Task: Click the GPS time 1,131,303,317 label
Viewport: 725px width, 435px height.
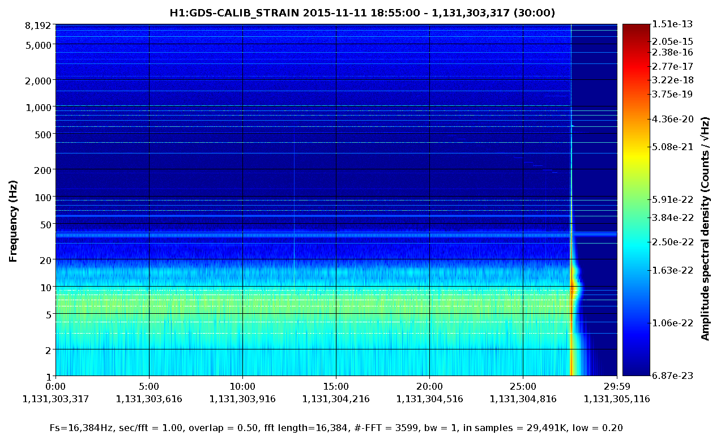Action: pyautogui.click(x=56, y=399)
